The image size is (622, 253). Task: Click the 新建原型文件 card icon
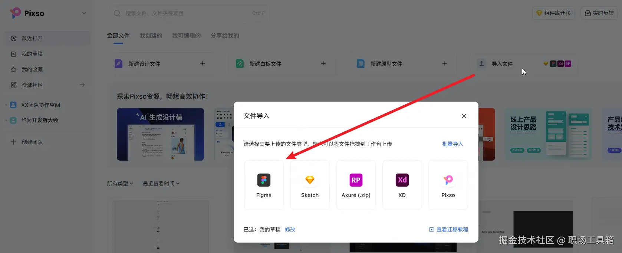(x=361, y=64)
